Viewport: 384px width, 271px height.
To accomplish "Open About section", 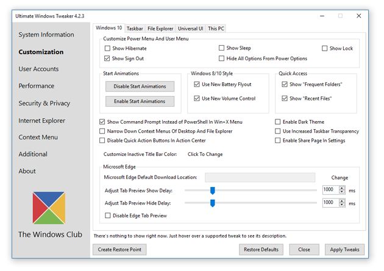I will [27, 171].
